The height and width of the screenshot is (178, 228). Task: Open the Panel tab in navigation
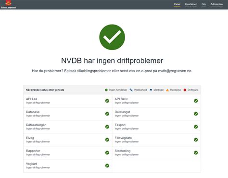point(177,4)
